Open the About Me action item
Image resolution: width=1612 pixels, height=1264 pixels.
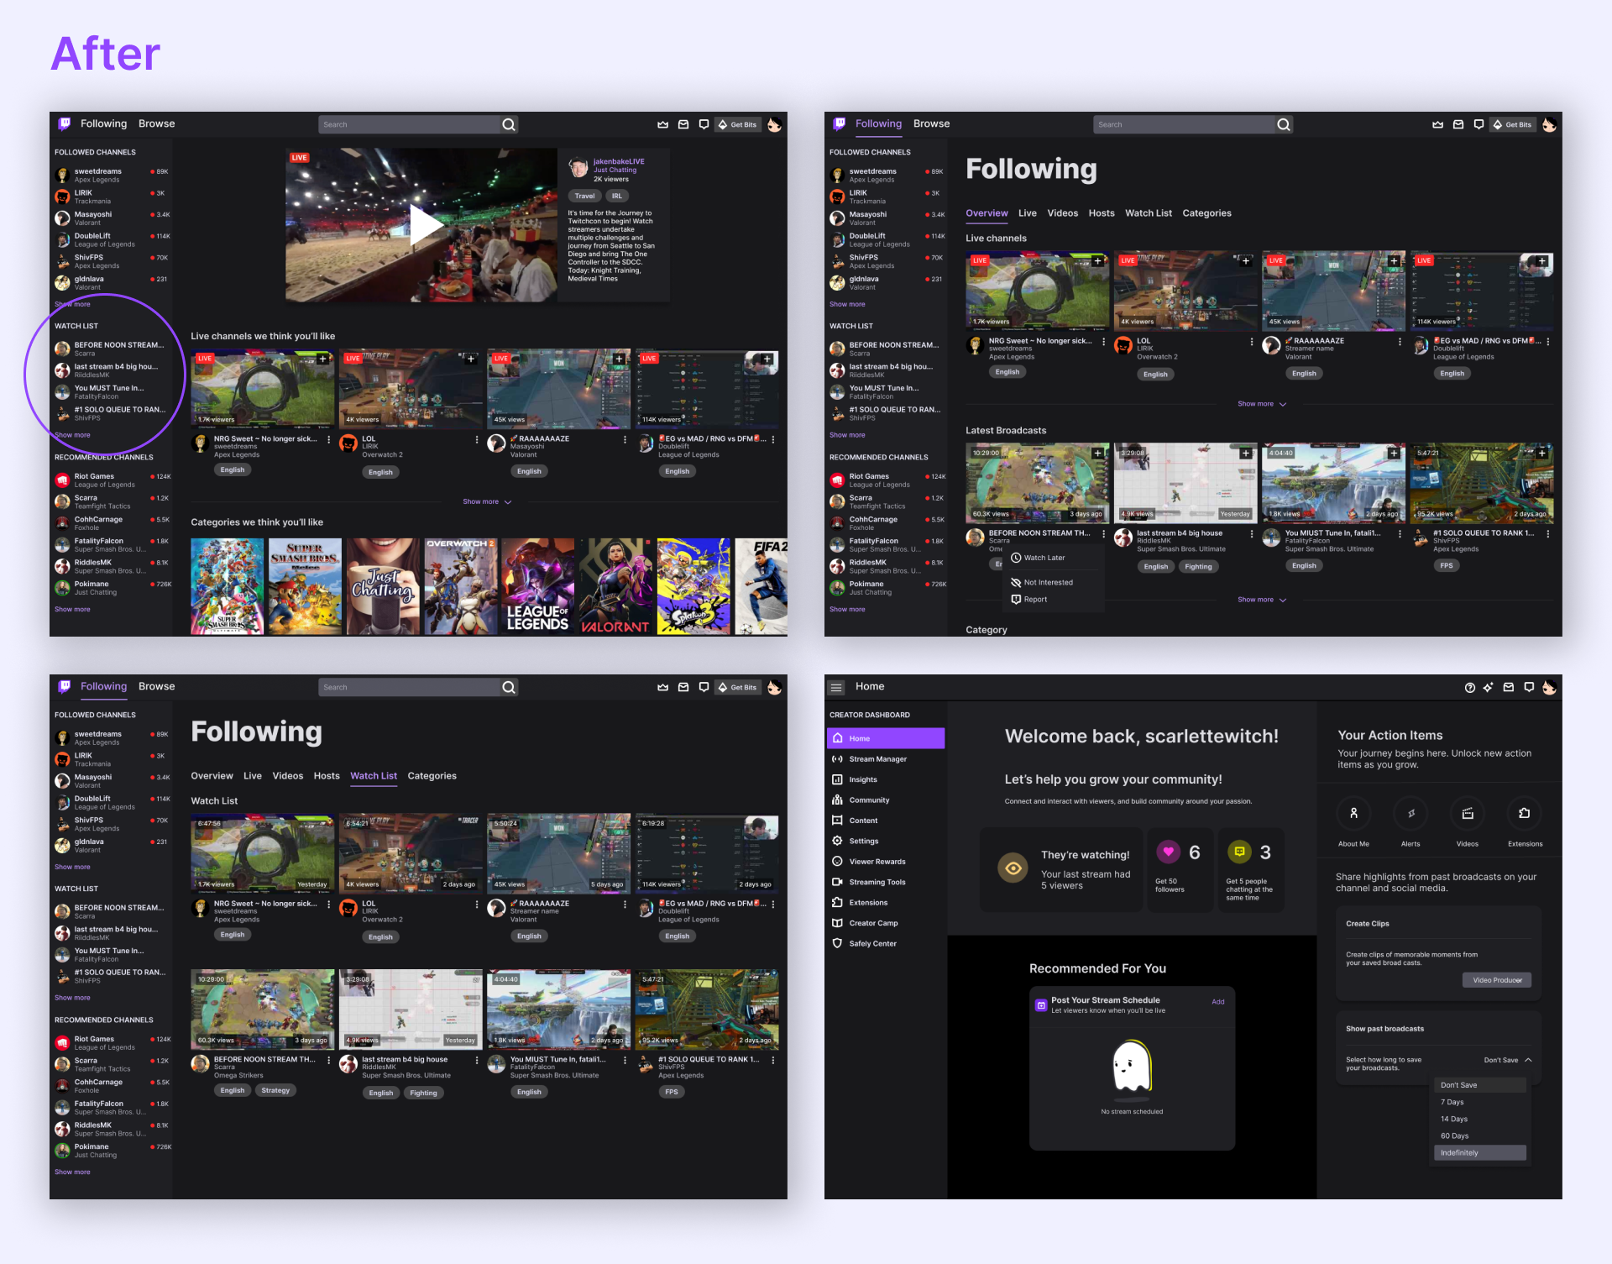1353,813
